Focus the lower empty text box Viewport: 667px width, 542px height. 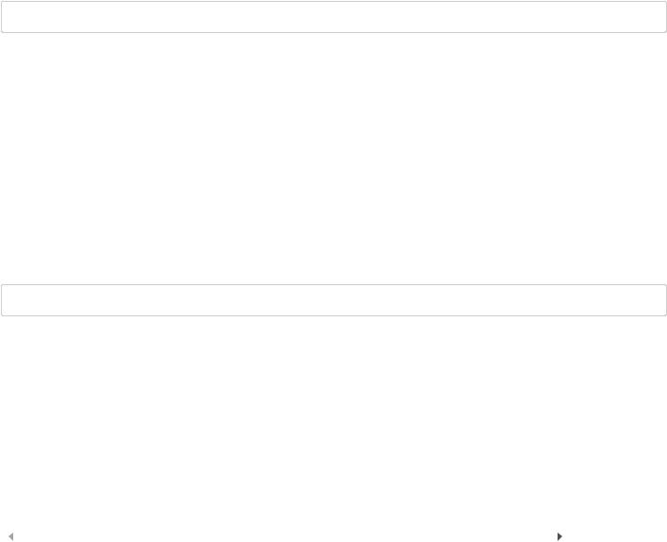tap(334, 300)
